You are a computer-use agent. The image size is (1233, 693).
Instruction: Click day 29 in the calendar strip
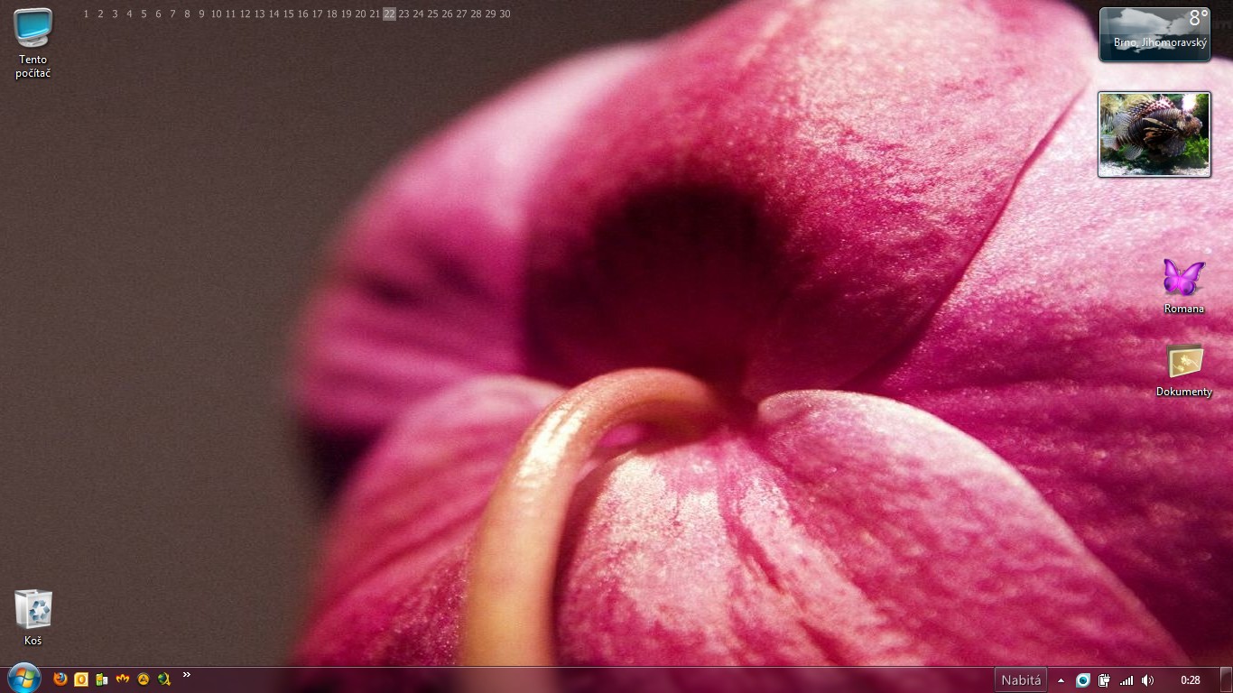point(490,14)
